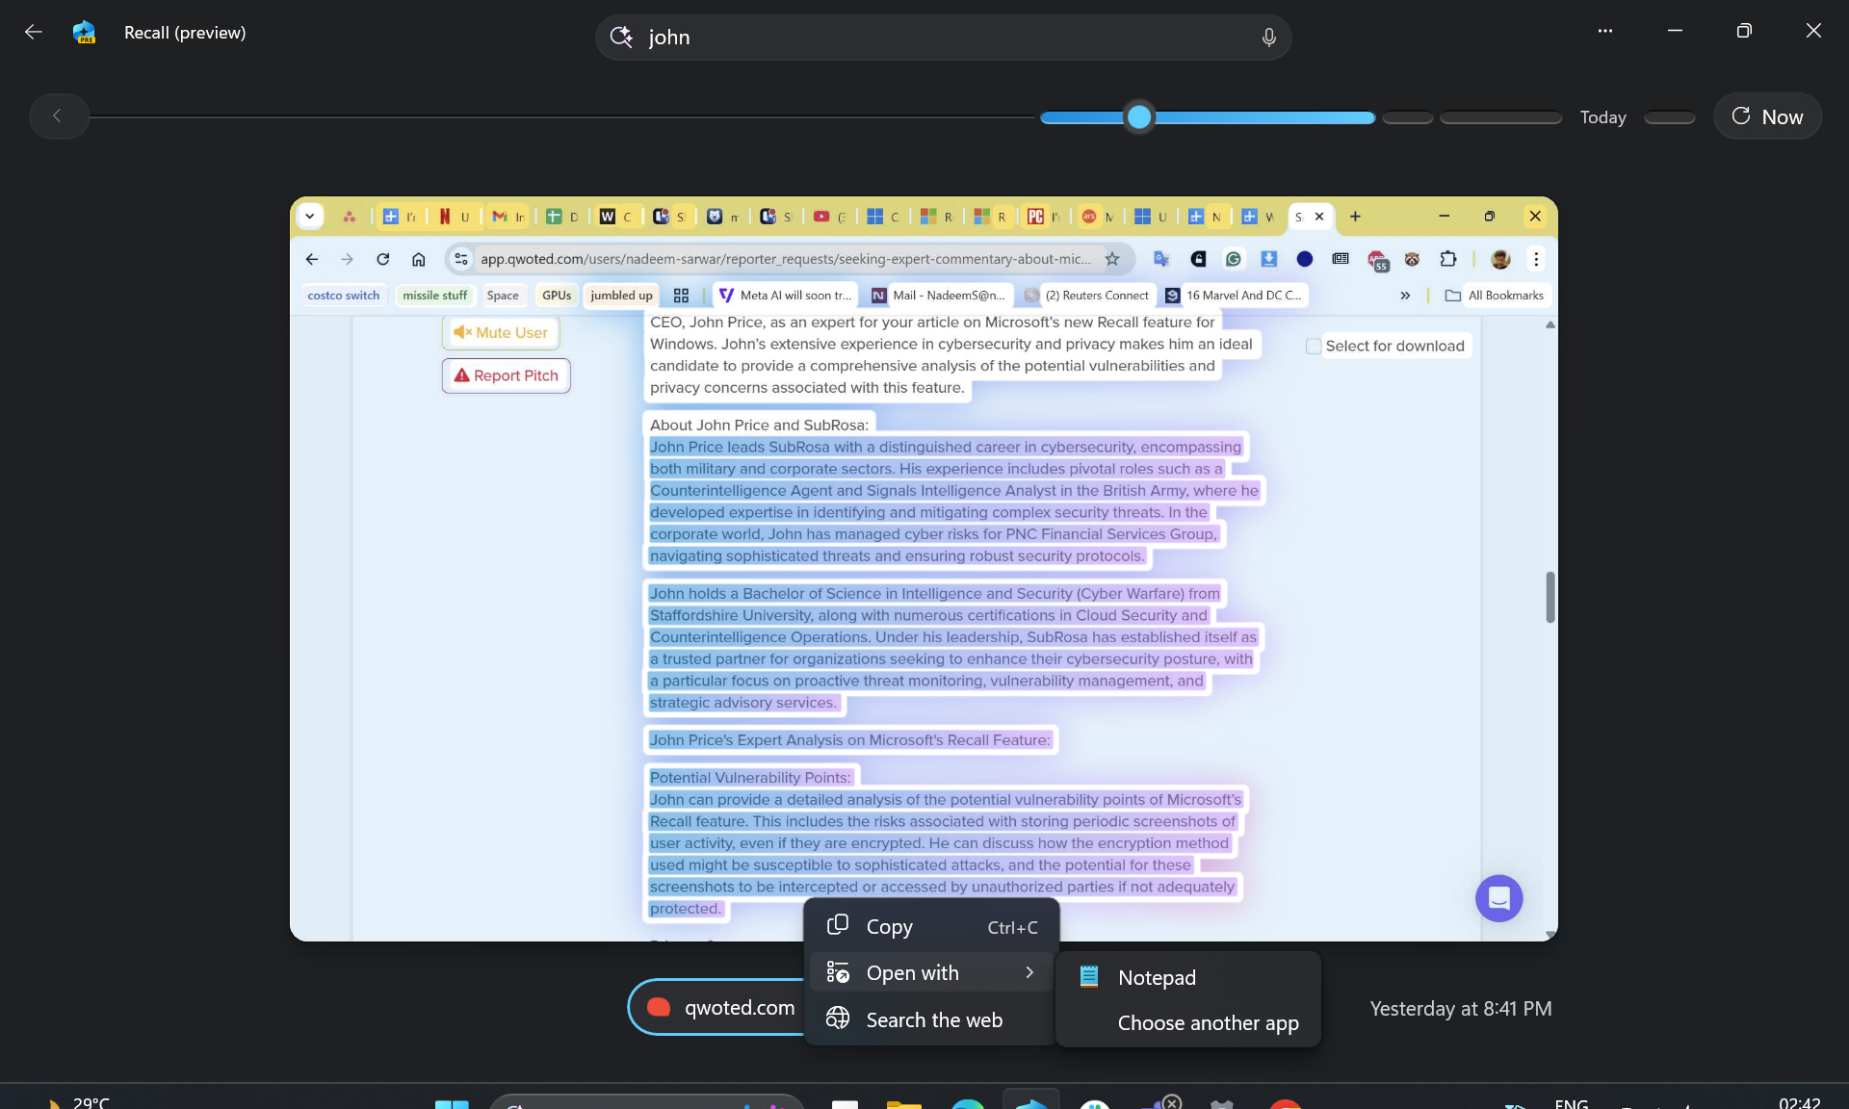Click the Report Pitch button
Image resolution: width=1849 pixels, height=1109 pixels.
pos(506,375)
